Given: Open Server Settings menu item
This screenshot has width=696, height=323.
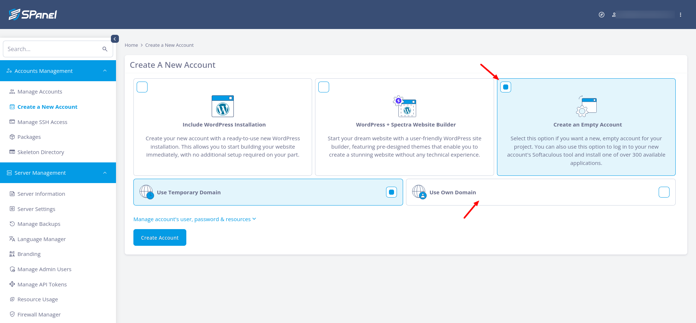Looking at the screenshot, I should tap(36, 209).
